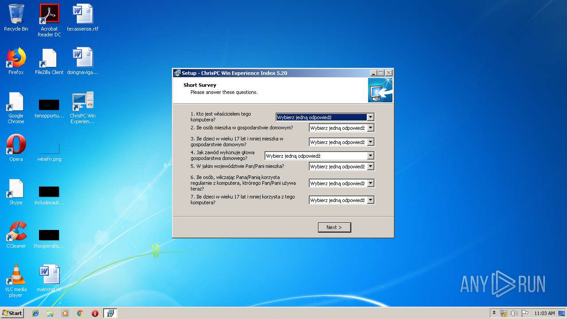
Task: Show hidden tray icons arrow
Action: tap(494, 313)
